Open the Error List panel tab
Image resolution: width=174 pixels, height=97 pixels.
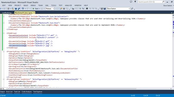[x=9, y=92]
